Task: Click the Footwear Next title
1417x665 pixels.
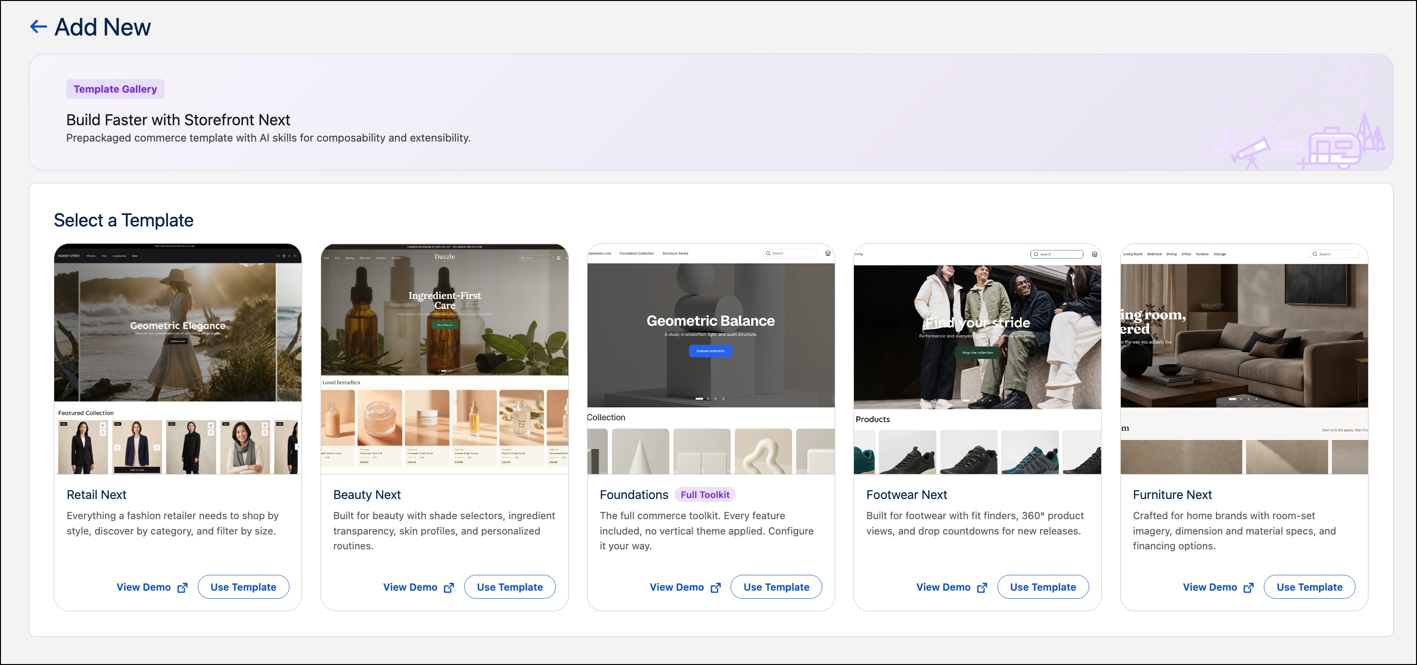Action: (907, 495)
